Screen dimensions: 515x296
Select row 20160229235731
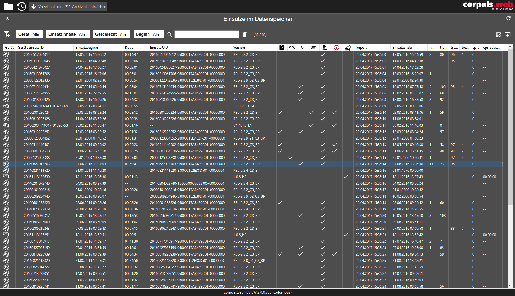tap(253, 280)
